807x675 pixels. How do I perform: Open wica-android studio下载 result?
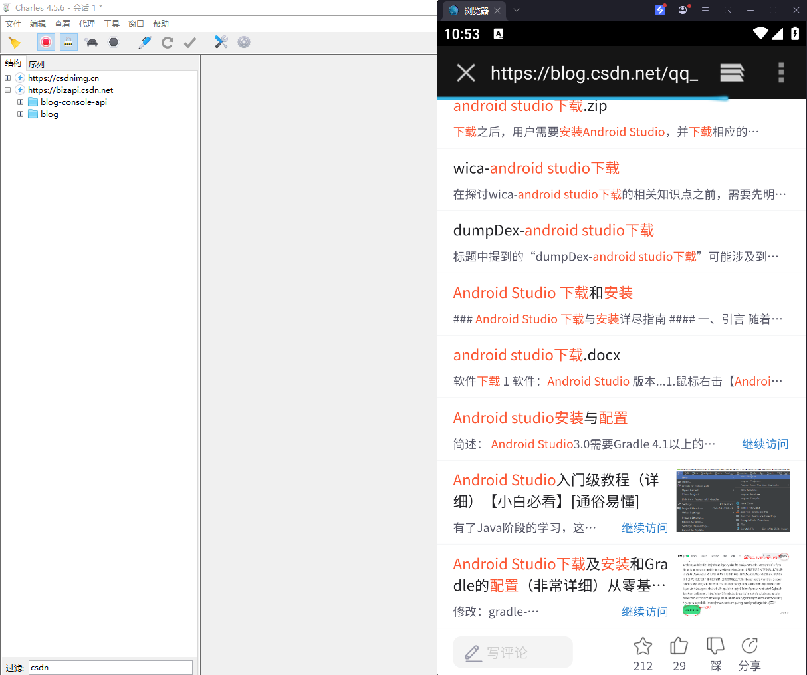[x=536, y=168]
